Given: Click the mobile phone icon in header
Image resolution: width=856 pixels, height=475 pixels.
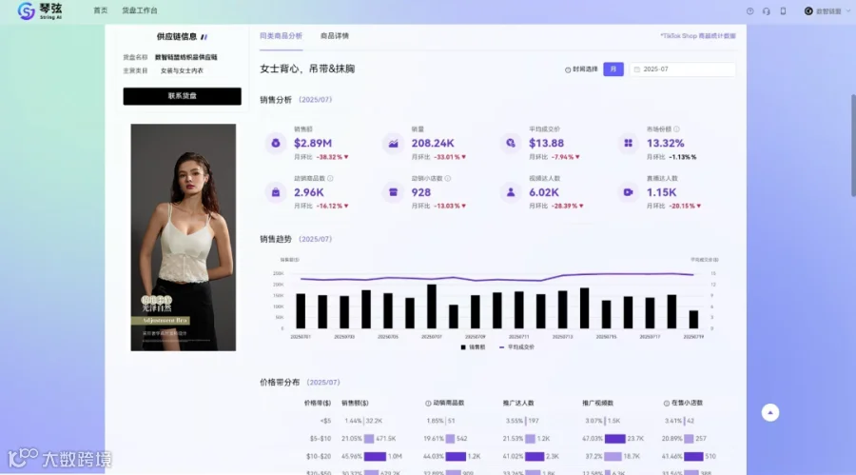Looking at the screenshot, I should 783,10.
